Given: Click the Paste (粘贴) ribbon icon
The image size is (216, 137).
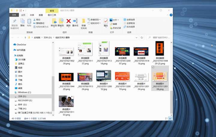Looking at the screenshot, I should click(29, 23).
